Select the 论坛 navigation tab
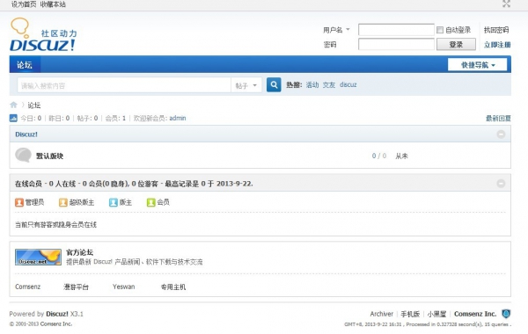This screenshot has height=334, width=528. [x=25, y=64]
